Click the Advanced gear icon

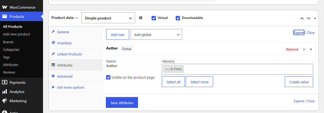point(53,76)
